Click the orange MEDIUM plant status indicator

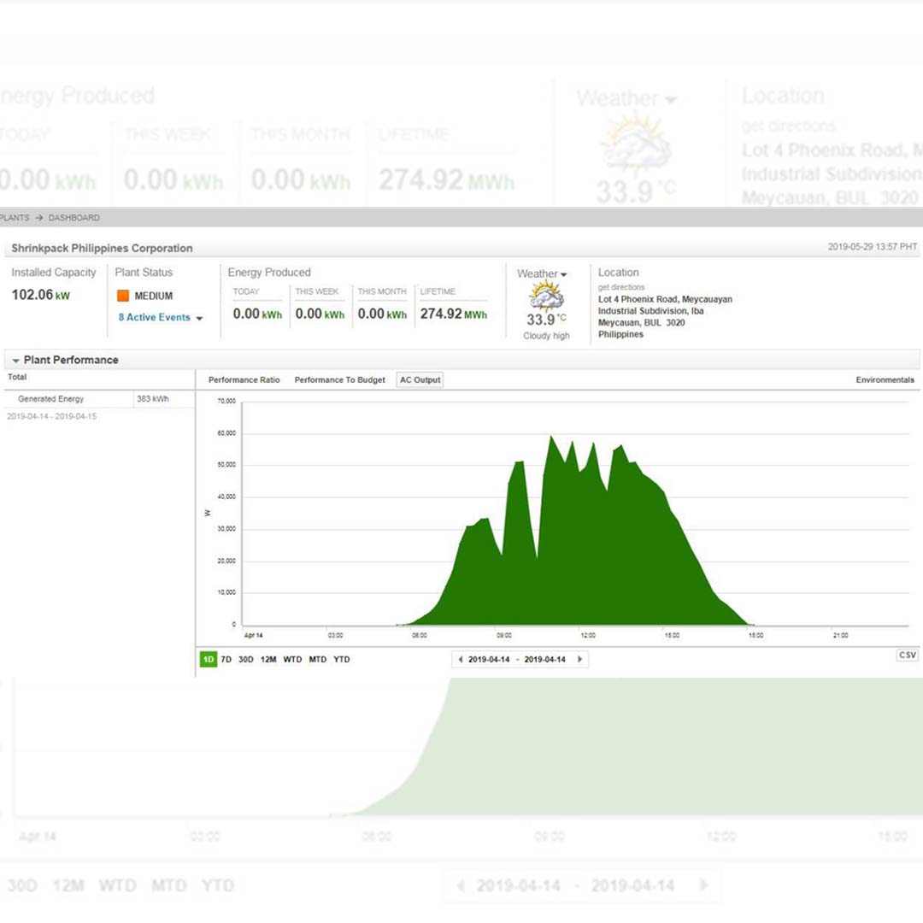coord(122,296)
